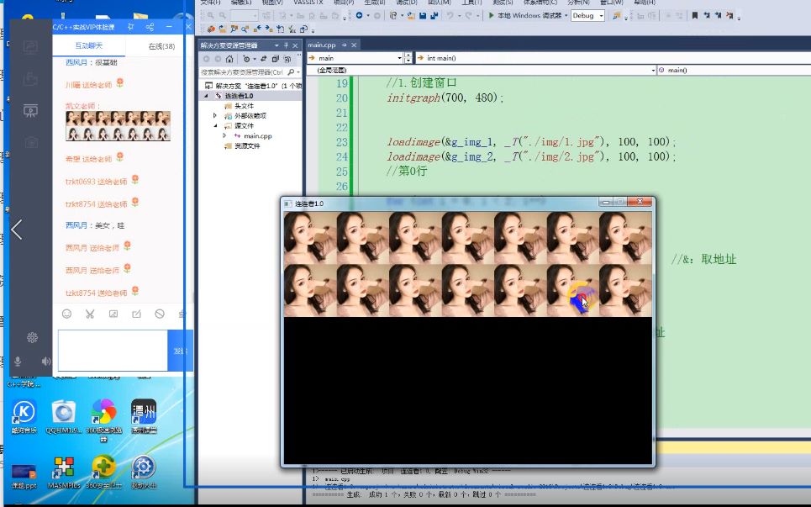Open the Debug configuration dropdown

[x=586, y=15]
